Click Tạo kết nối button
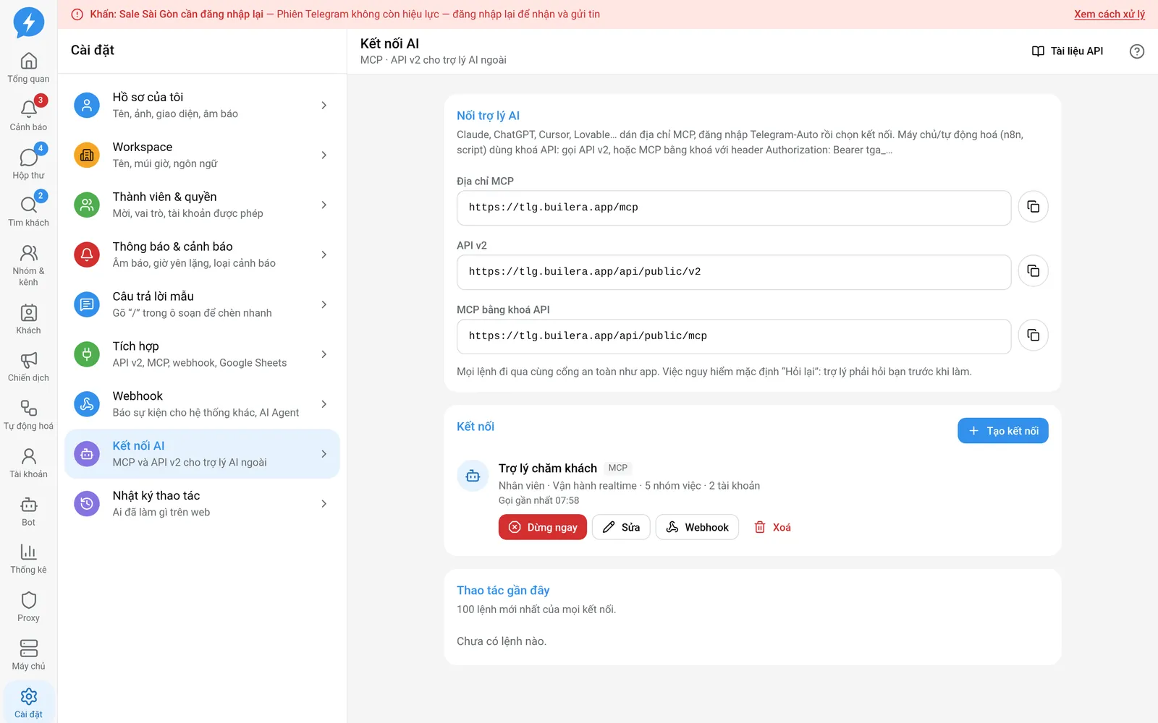 [x=1002, y=431]
